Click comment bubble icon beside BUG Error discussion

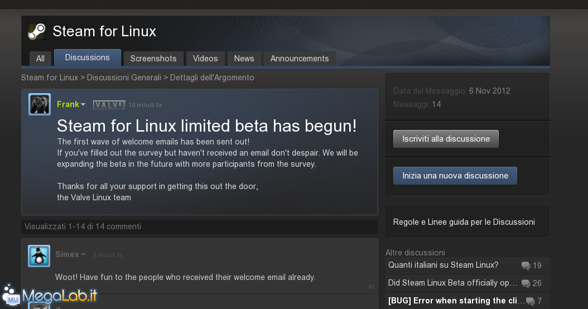click(530, 301)
